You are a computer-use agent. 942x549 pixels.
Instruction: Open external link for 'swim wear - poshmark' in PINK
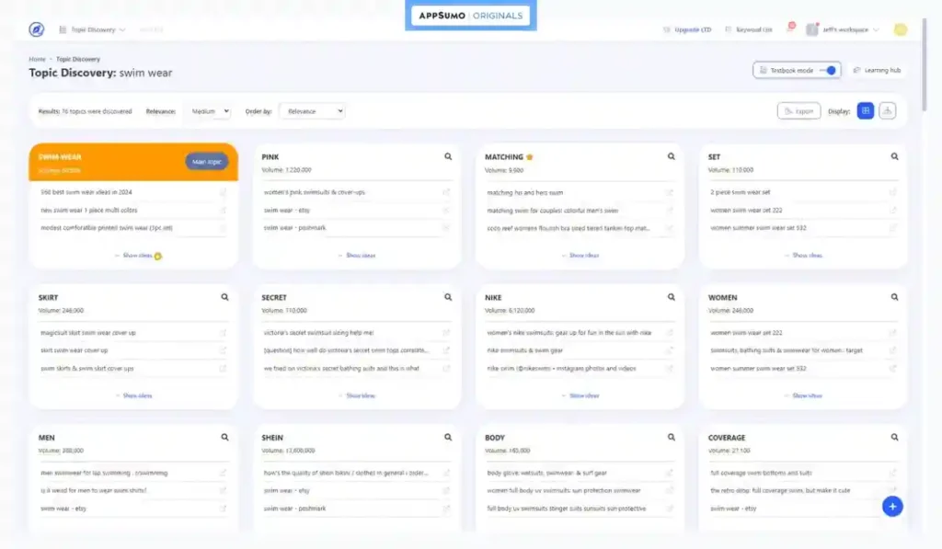click(446, 228)
